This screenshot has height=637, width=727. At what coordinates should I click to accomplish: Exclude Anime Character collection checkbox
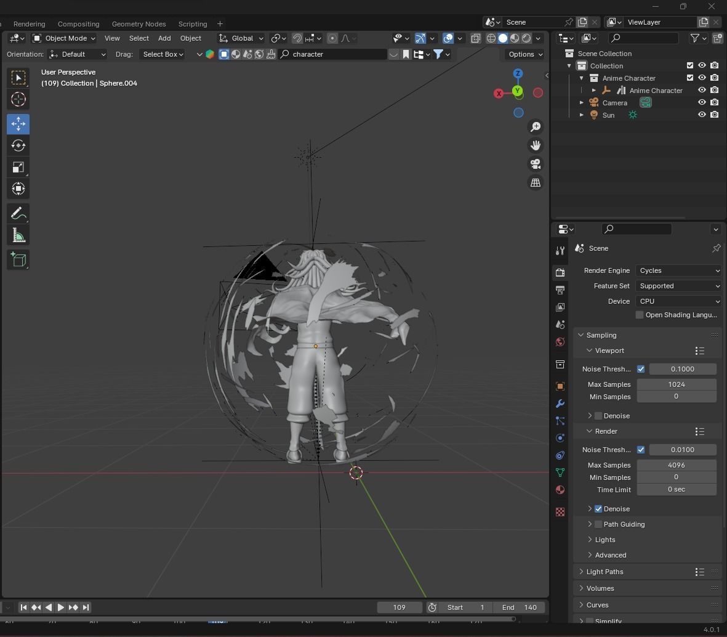click(x=690, y=78)
